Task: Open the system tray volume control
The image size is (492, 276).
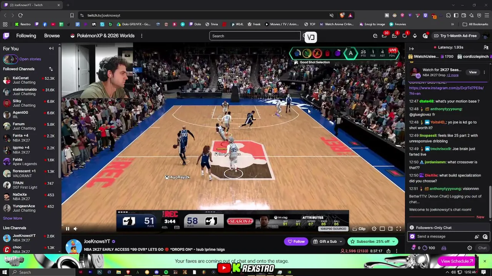Action: coord(454,272)
